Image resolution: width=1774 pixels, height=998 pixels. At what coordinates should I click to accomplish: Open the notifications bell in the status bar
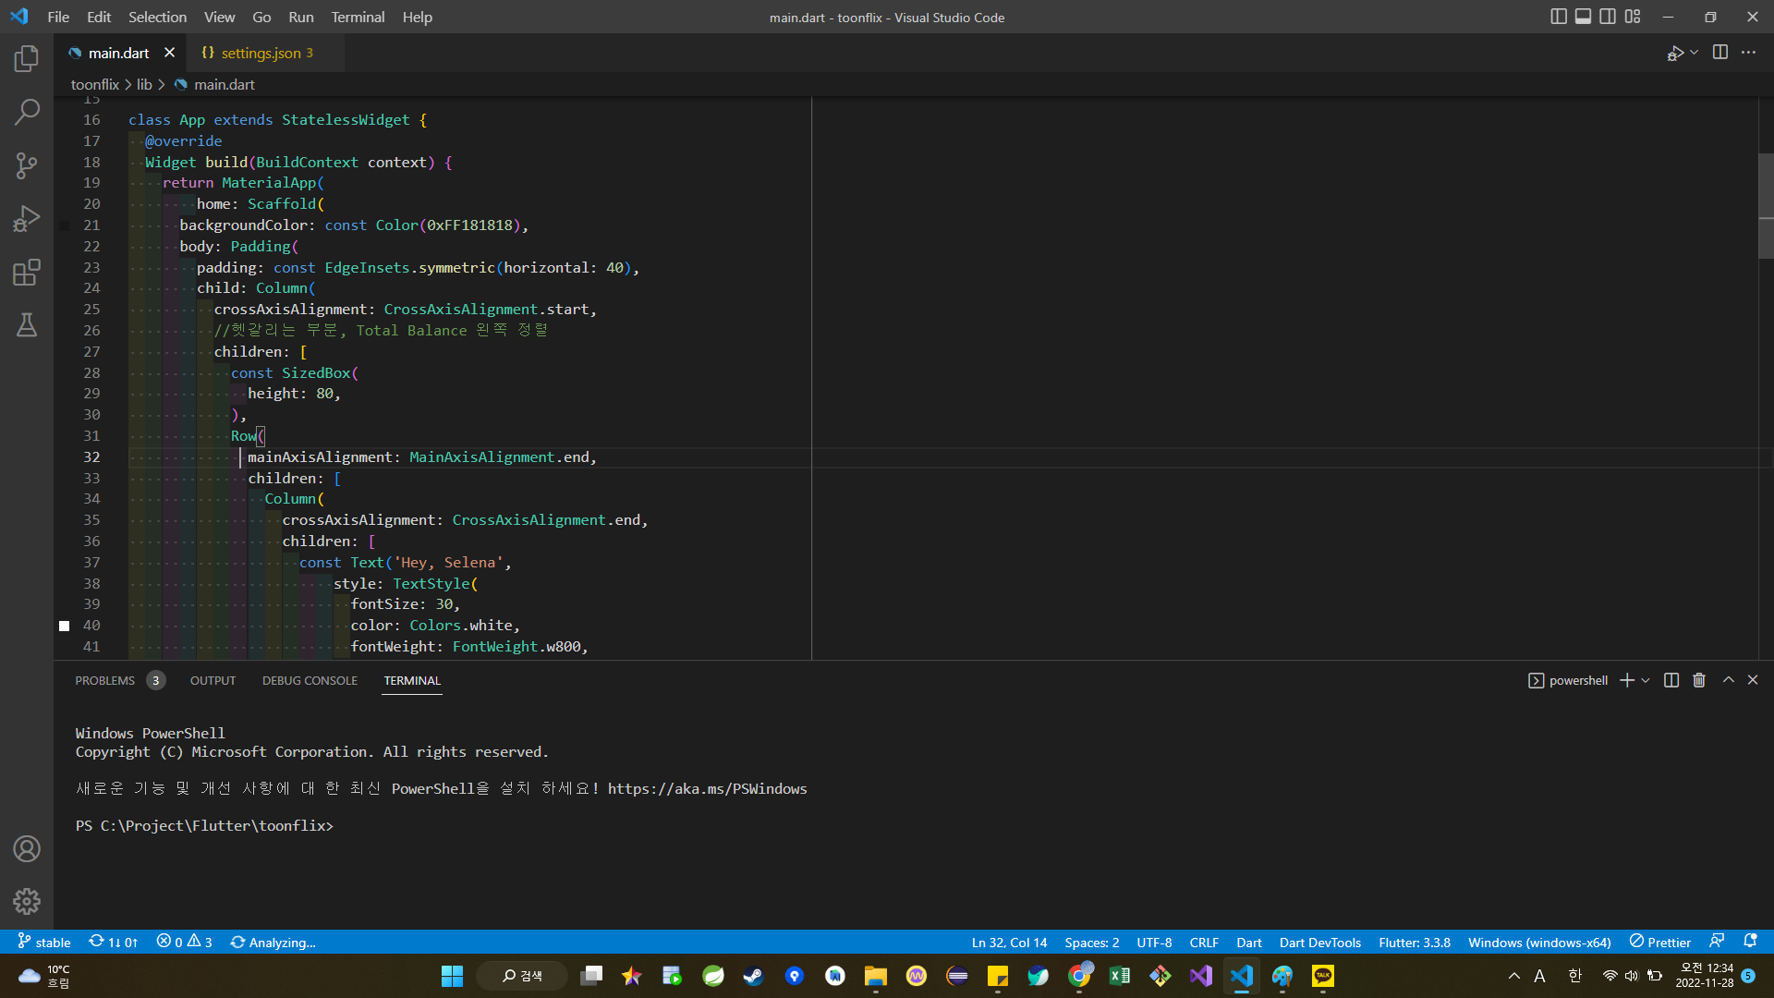1750,942
